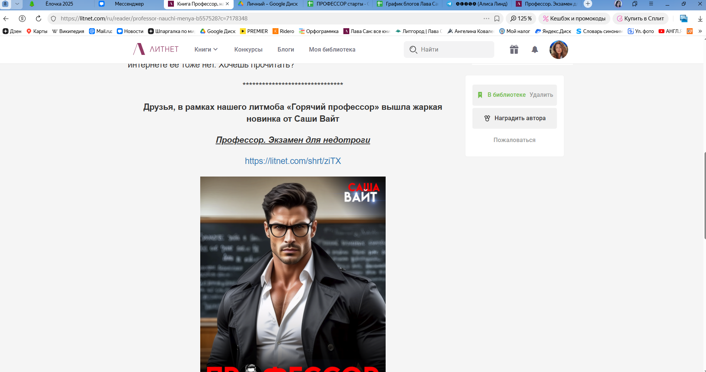Open the page zoom 125 % control
This screenshot has width=706, height=372.
(521, 19)
